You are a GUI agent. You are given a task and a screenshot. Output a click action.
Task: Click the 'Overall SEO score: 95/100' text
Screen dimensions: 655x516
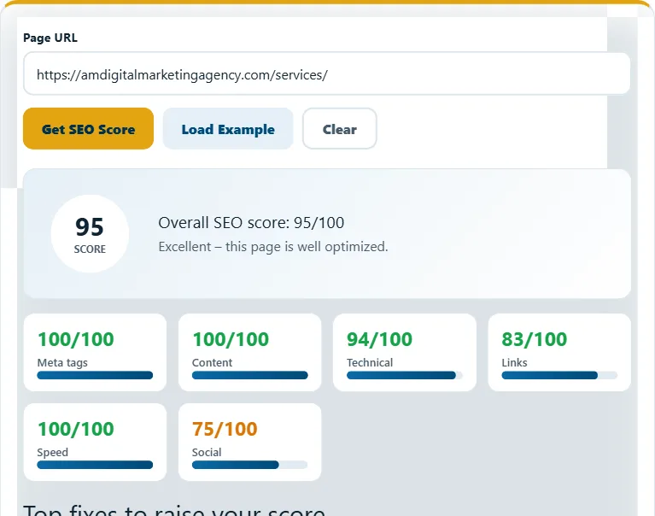251,223
